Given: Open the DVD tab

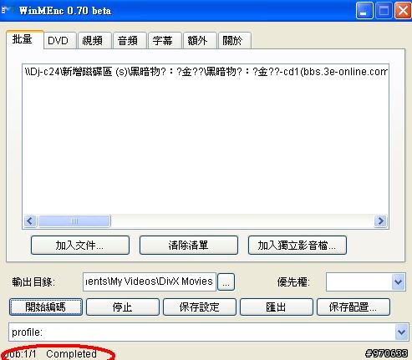Looking at the screenshot, I should [60, 41].
